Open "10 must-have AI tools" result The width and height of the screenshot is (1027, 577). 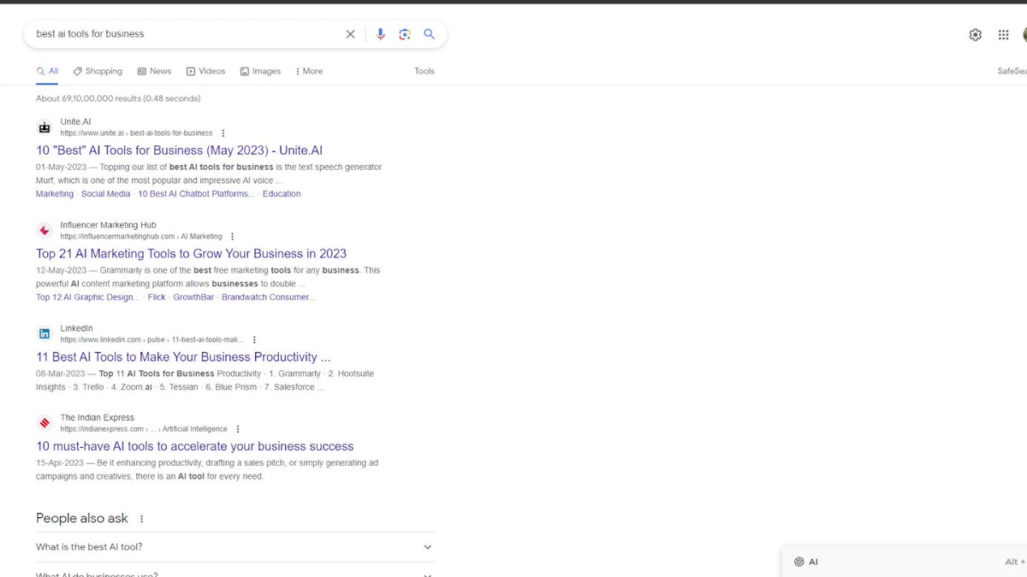pos(194,446)
